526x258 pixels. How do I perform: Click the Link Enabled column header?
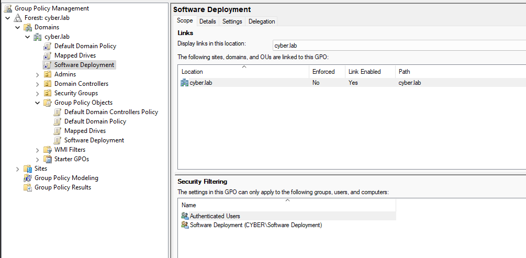[x=364, y=72]
